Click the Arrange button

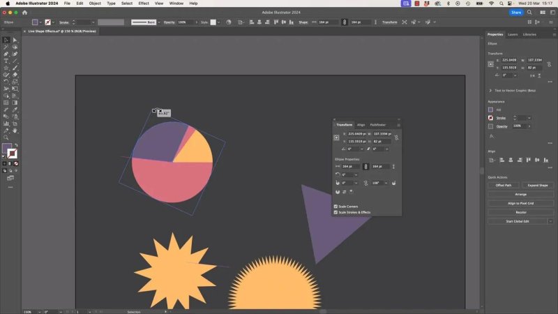520,195
